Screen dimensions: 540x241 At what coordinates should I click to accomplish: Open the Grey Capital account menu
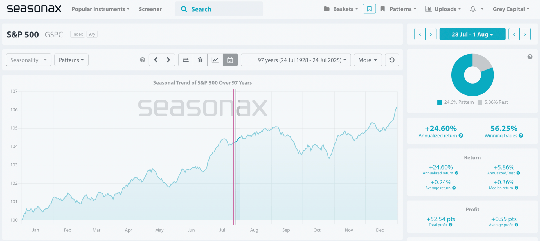pyautogui.click(x=511, y=9)
